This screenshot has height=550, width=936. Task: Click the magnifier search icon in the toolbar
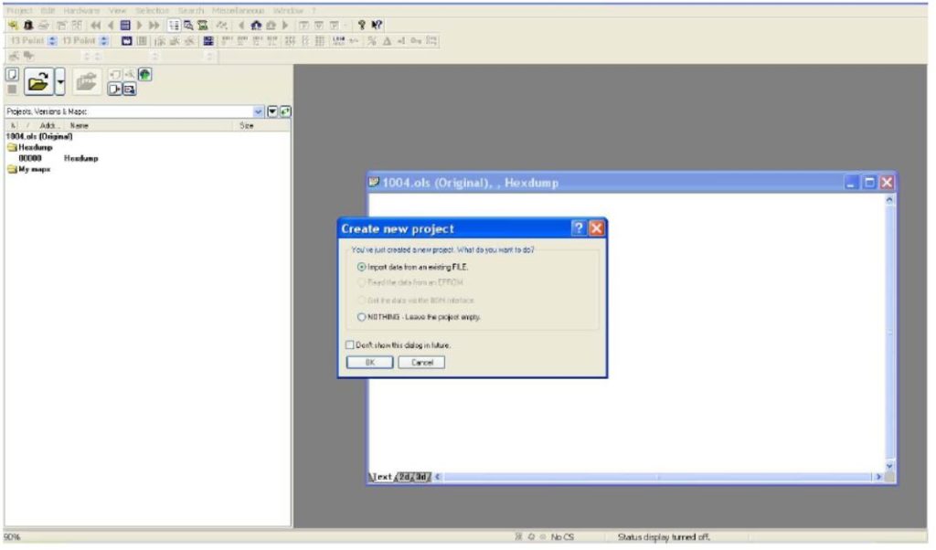tap(189, 26)
